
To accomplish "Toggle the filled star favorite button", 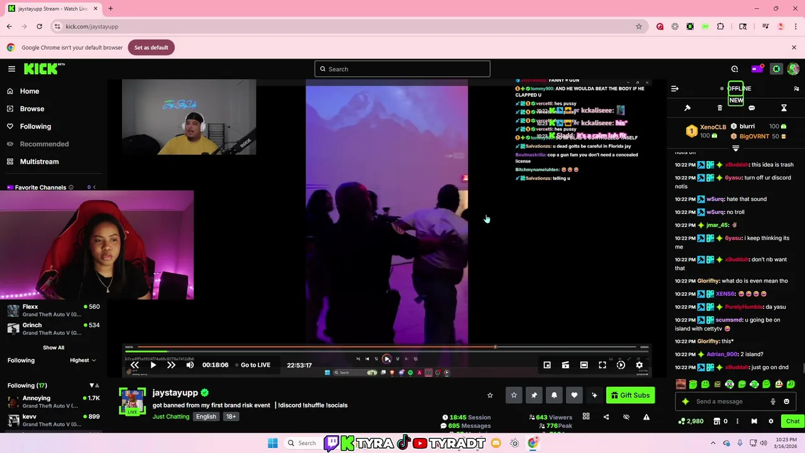I will tap(514, 395).
